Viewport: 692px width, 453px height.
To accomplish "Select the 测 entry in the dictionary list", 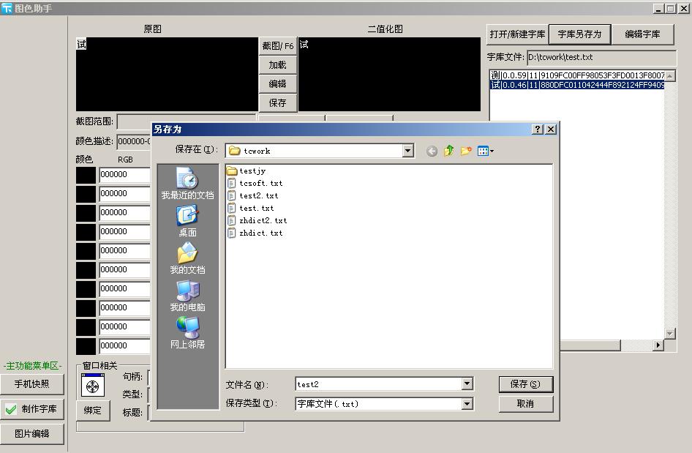I will click(577, 75).
